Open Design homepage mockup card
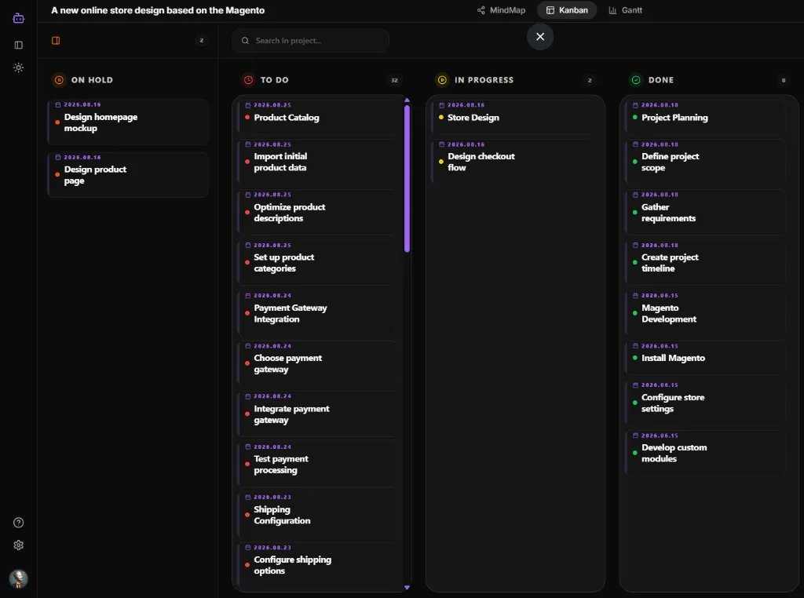 (128, 122)
